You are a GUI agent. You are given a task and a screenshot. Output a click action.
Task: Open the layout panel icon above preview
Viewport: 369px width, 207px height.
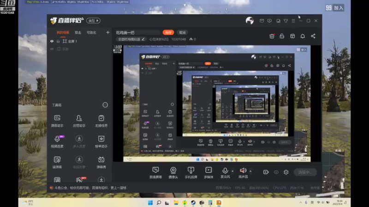coord(292,36)
